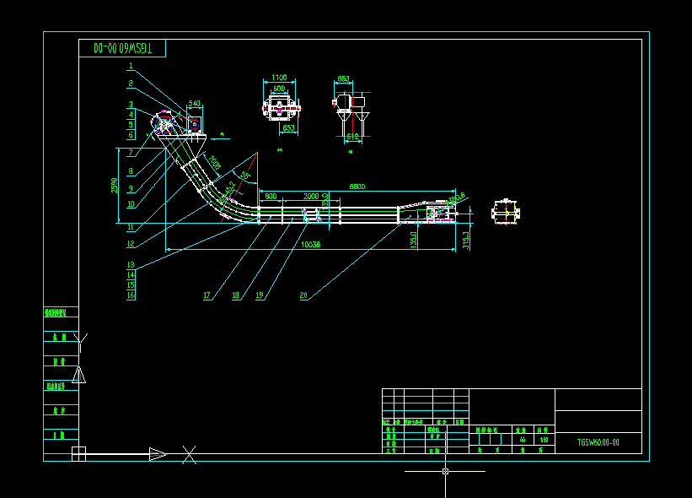
Task: Select part balloon number 20
Action: (x=303, y=295)
